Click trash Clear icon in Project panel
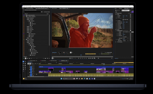 tap(49, 58)
